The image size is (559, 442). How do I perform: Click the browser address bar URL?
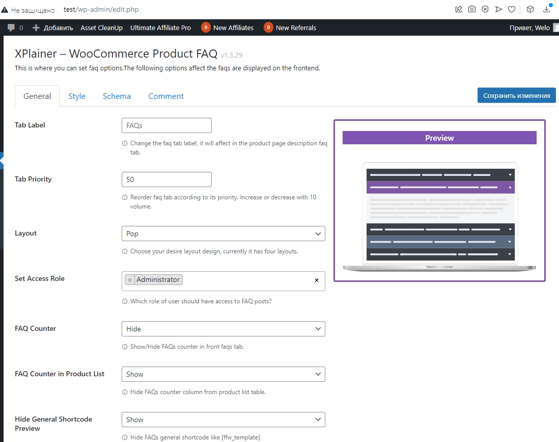click(101, 9)
